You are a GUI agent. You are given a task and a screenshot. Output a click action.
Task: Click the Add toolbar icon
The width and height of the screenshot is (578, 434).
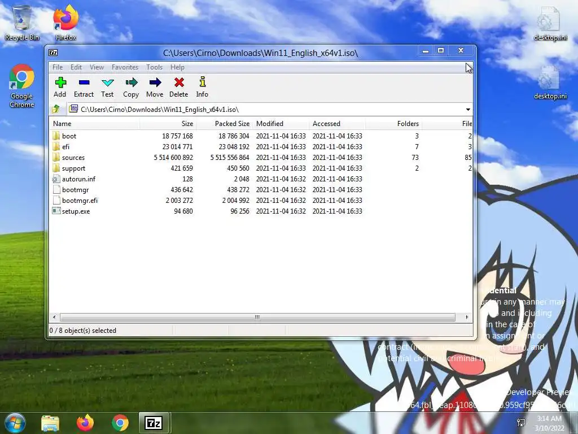(60, 83)
